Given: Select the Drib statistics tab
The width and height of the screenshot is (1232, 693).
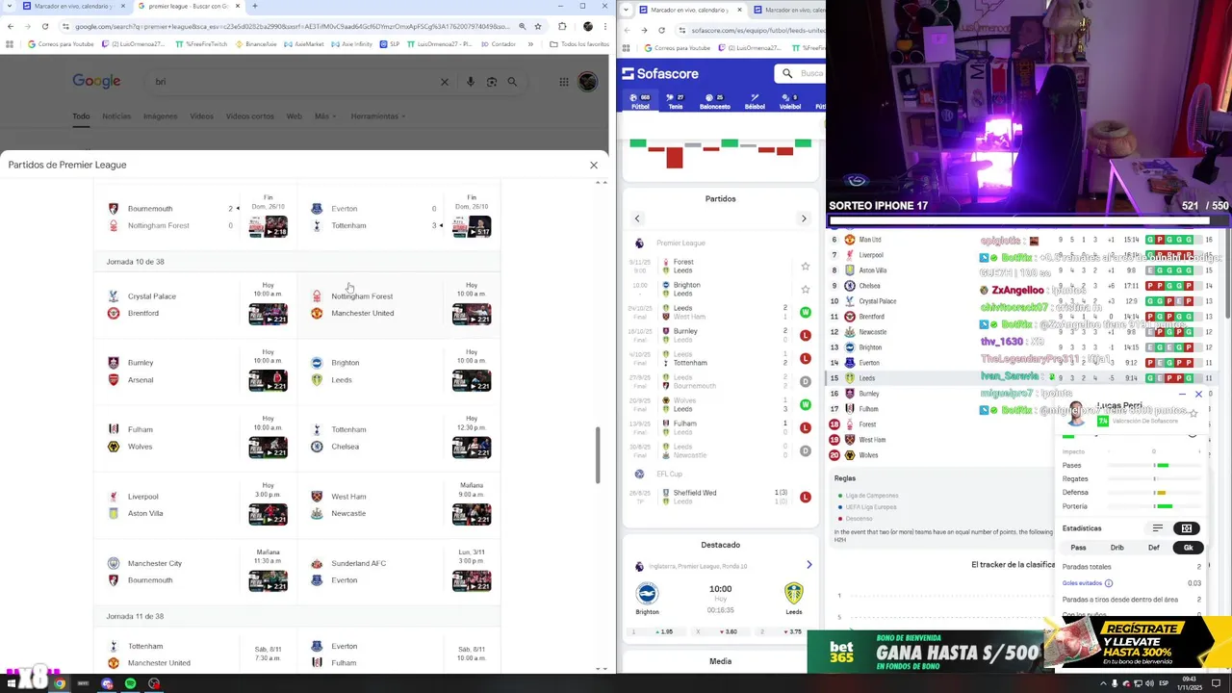Looking at the screenshot, I should click(1117, 548).
